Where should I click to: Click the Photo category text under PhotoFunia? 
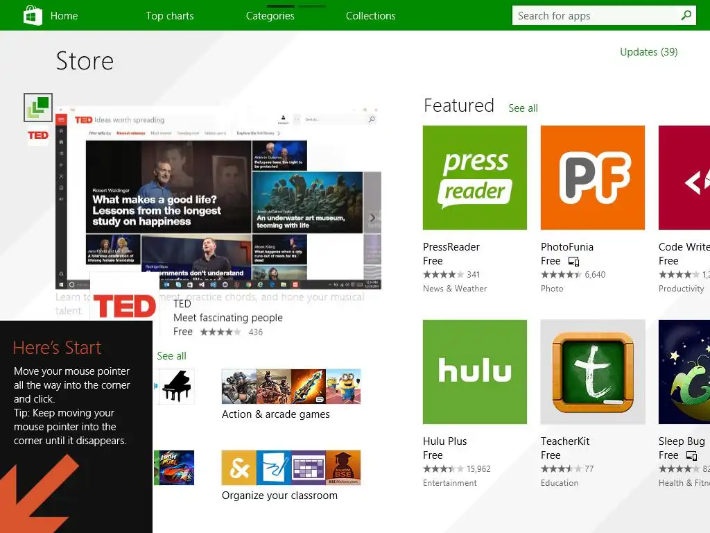(x=552, y=289)
